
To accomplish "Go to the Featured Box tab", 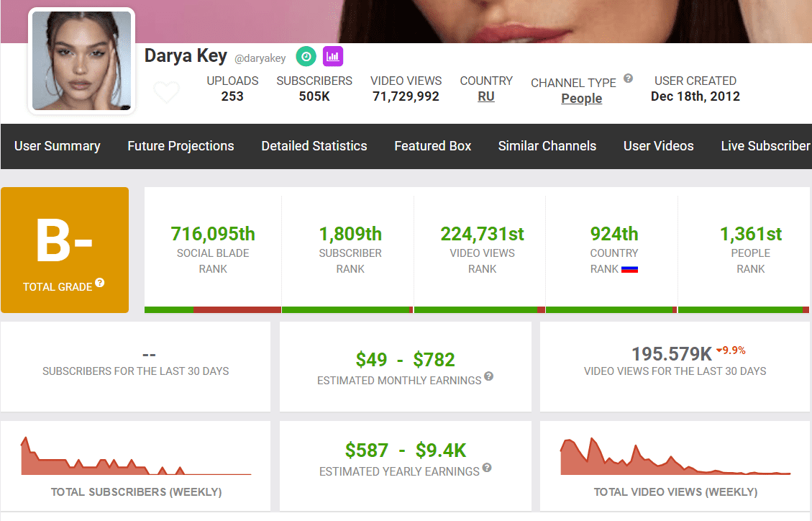I will [x=432, y=146].
